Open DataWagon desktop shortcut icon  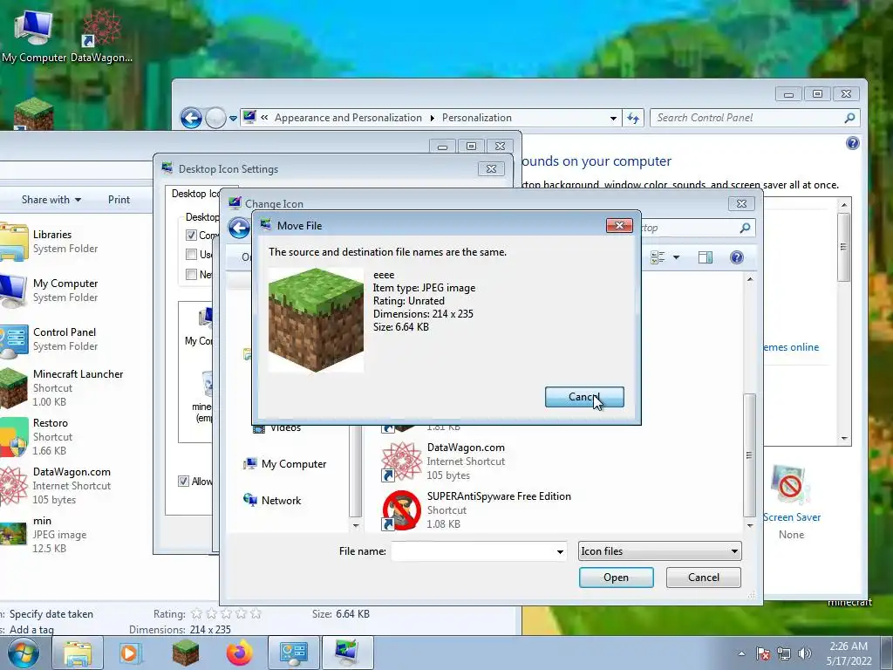(x=101, y=34)
